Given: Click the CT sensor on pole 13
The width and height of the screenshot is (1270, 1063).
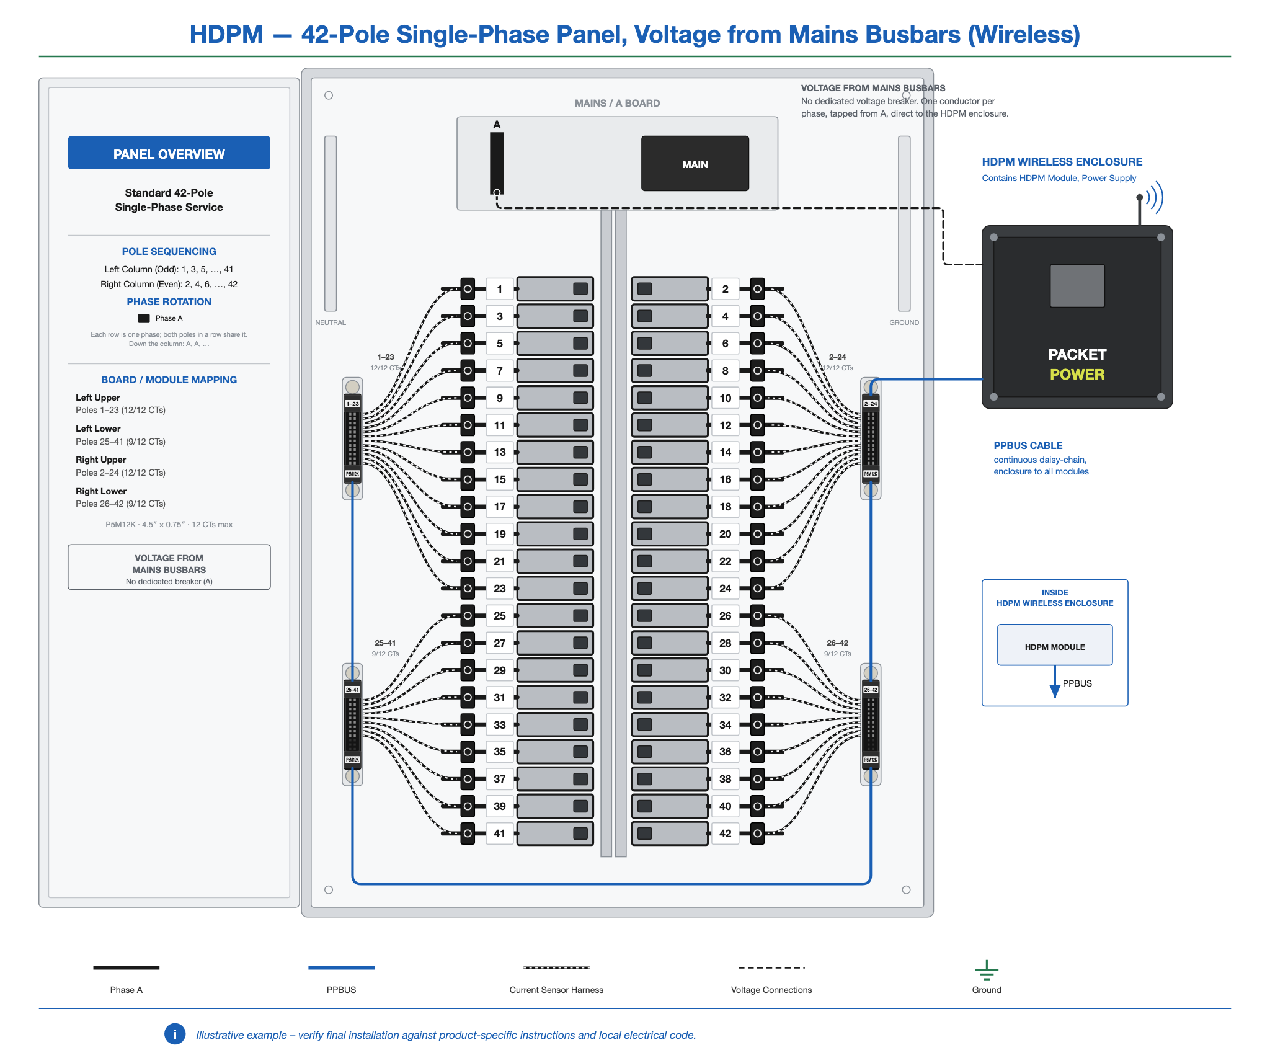Looking at the screenshot, I should coord(468,452).
